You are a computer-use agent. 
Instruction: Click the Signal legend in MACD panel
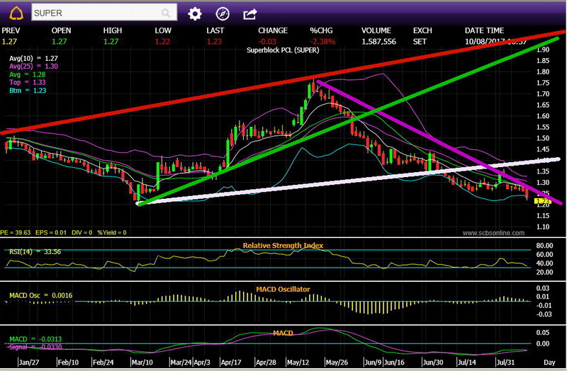pyautogui.click(x=30, y=347)
